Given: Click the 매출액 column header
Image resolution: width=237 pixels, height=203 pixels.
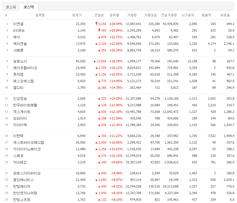Looking at the screenshot, I should (x=206, y=15).
